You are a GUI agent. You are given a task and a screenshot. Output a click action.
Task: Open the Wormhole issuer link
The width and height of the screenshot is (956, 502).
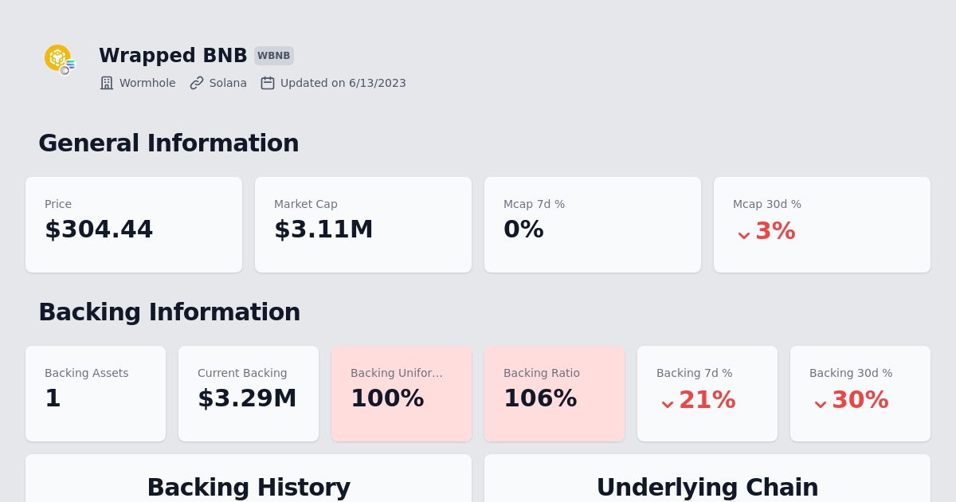(147, 83)
